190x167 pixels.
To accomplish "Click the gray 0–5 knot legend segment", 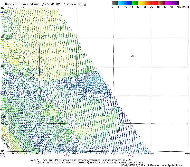I will pos(115,3).
